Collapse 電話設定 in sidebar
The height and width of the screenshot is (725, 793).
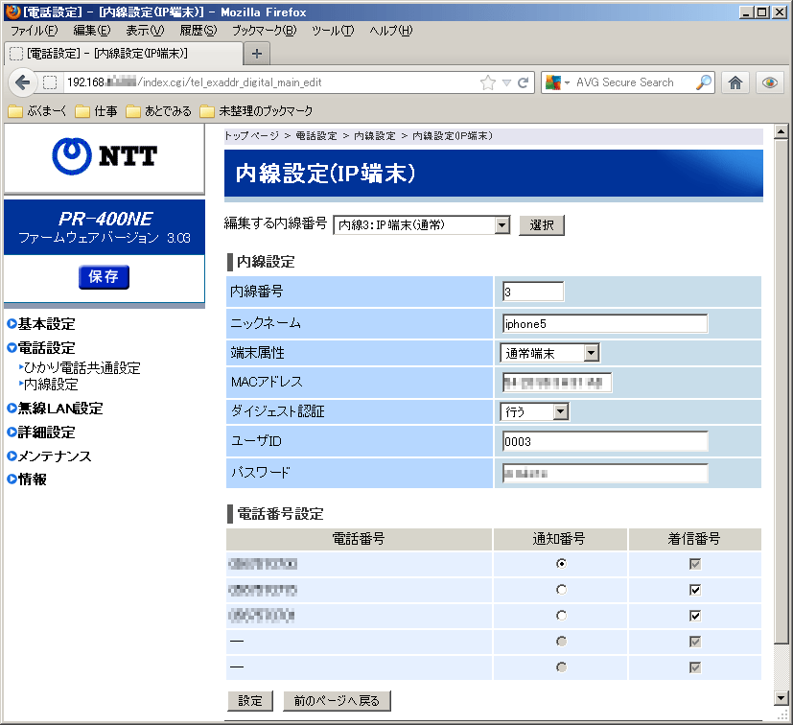pyautogui.click(x=41, y=347)
